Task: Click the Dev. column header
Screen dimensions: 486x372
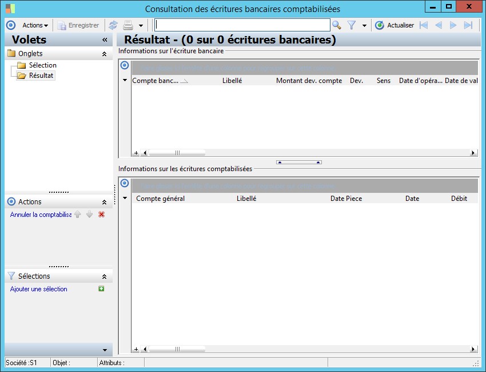Action: pos(356,81)
